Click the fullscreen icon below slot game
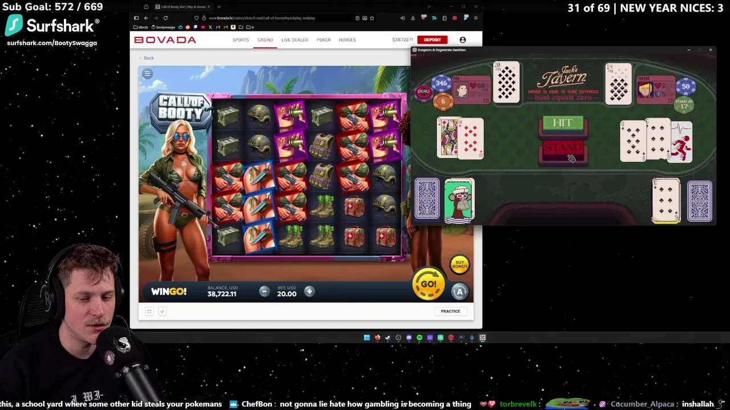The image size is (730, 410). click(149, 311)
